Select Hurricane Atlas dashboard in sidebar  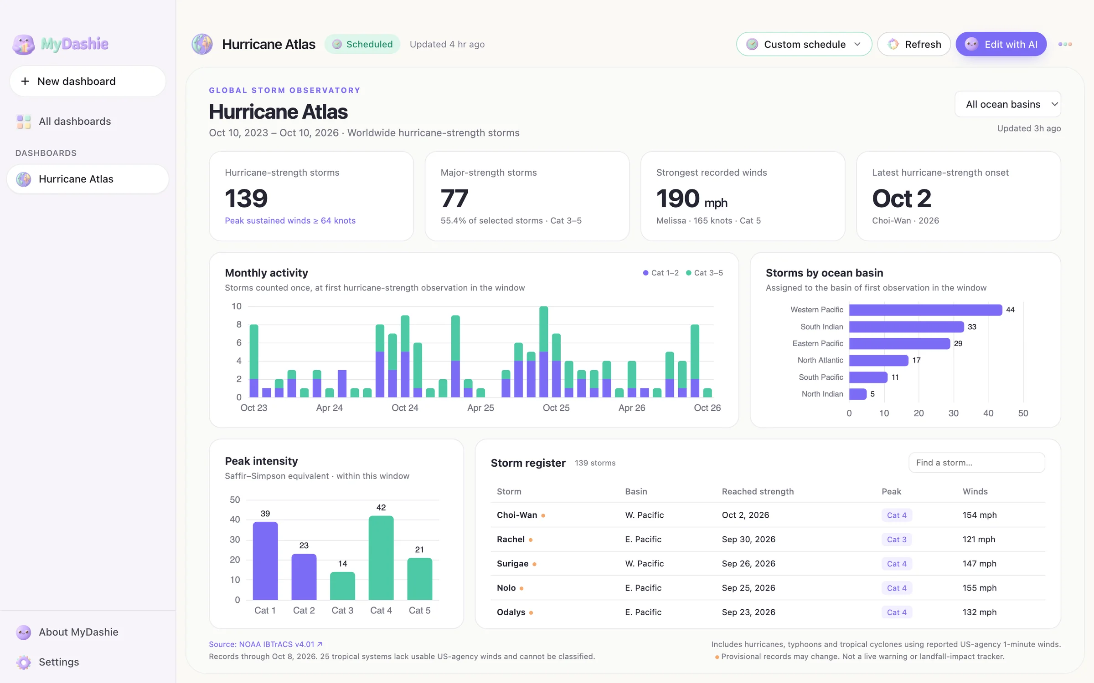(x=88, y=179)
